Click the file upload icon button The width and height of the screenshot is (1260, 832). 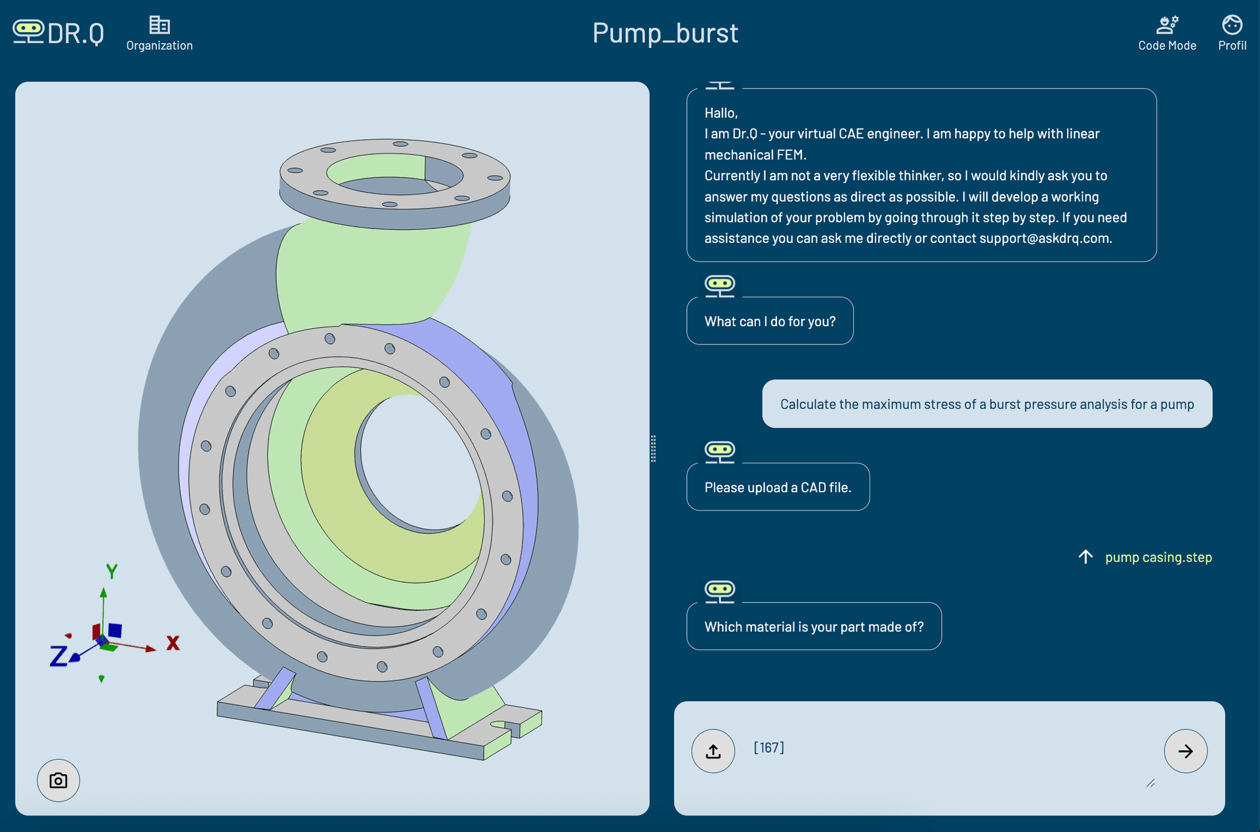click(713, 751)
